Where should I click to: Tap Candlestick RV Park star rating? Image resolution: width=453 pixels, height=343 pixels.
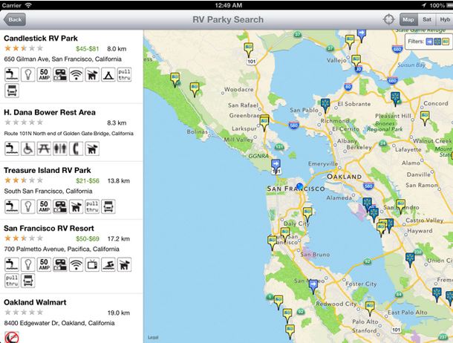tap(24, 48)
